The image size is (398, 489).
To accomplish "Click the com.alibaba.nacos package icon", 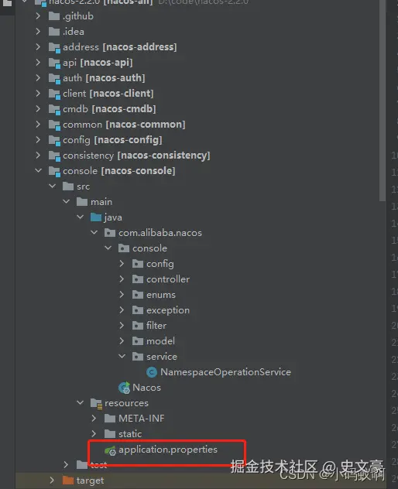I will click(x=110, y=233).
